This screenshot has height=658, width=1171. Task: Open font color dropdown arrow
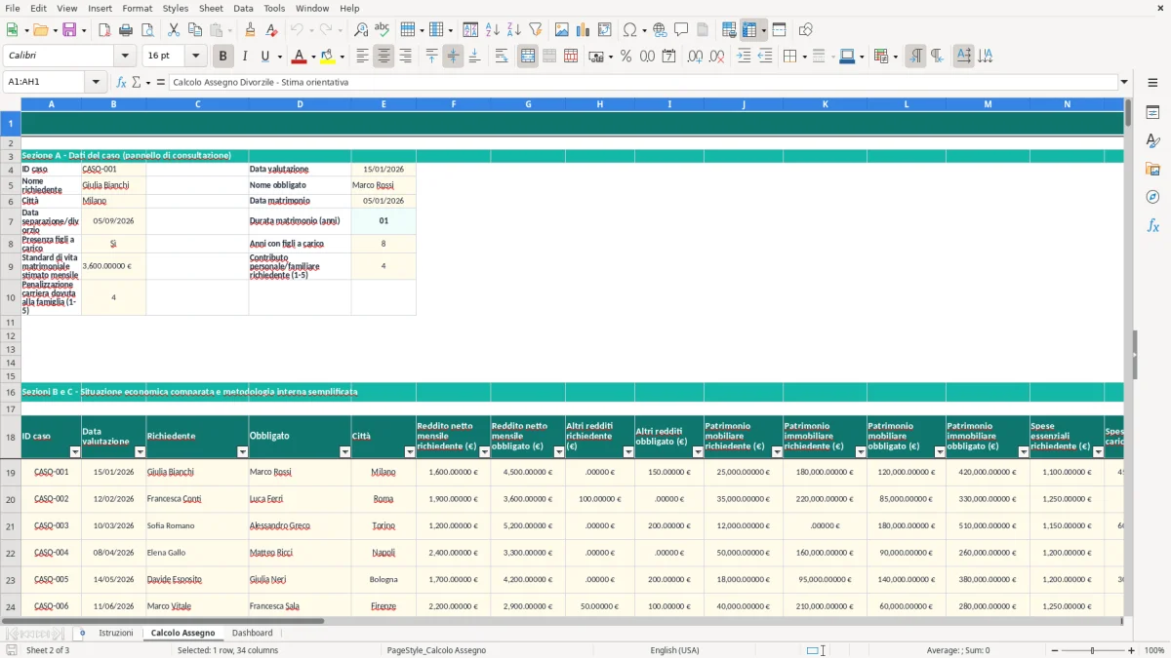point(313,57)
